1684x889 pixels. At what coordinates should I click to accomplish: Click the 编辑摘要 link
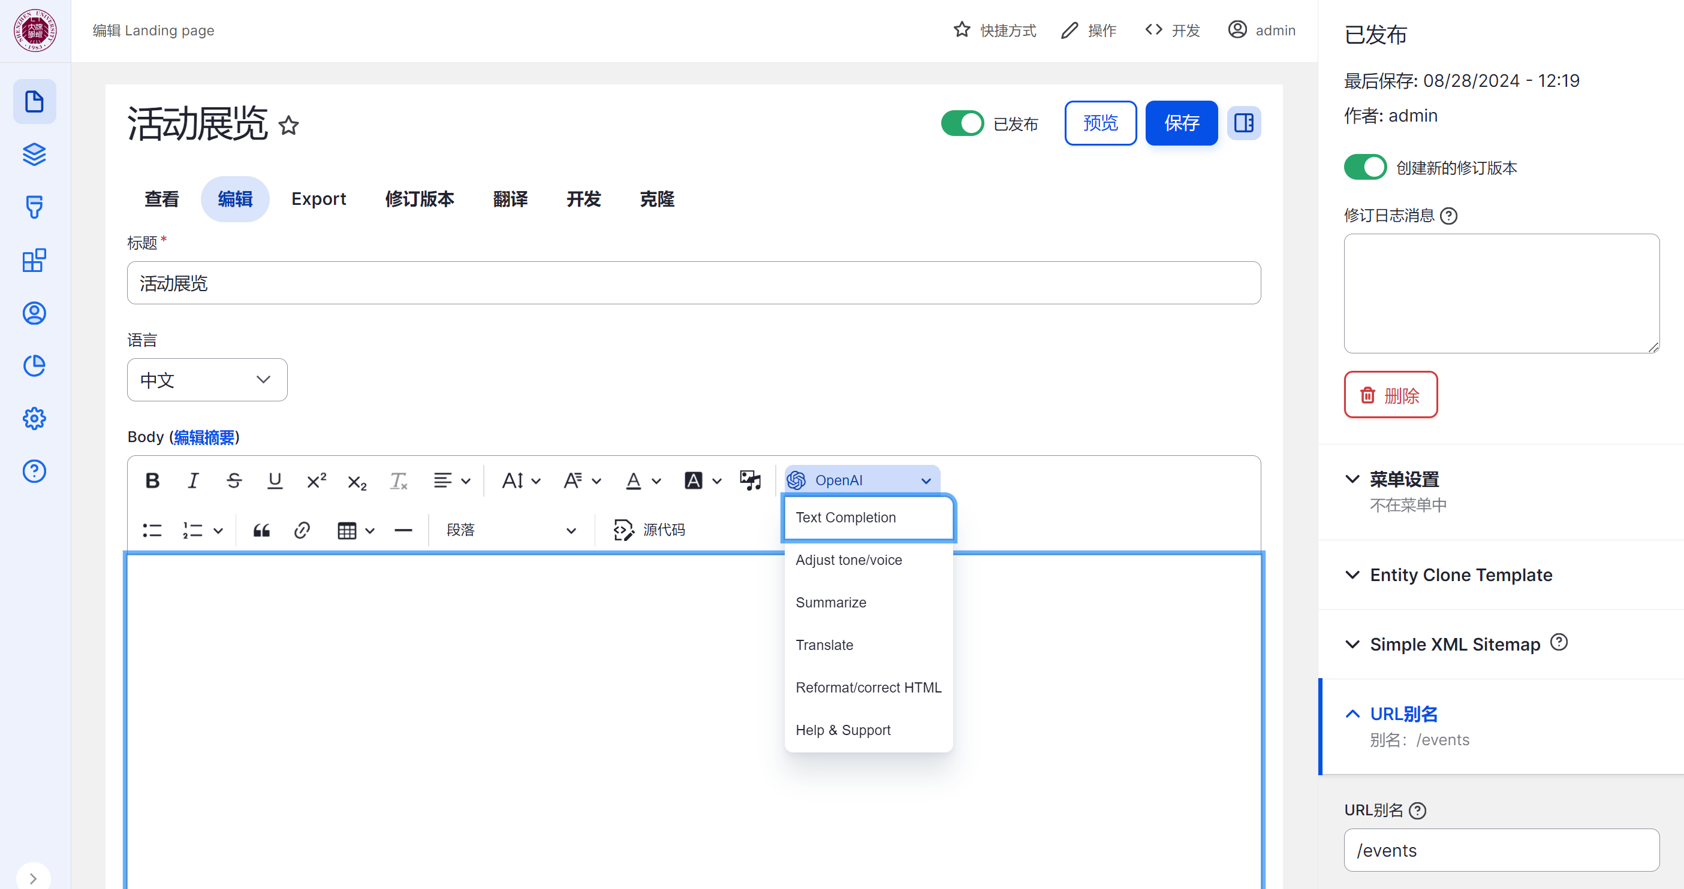(x=204, y=438)
